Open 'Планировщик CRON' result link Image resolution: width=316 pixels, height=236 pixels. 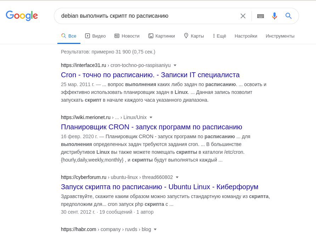[151, 127]
